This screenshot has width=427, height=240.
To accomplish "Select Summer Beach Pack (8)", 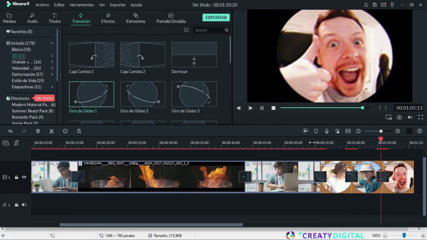I will point(32,111).
